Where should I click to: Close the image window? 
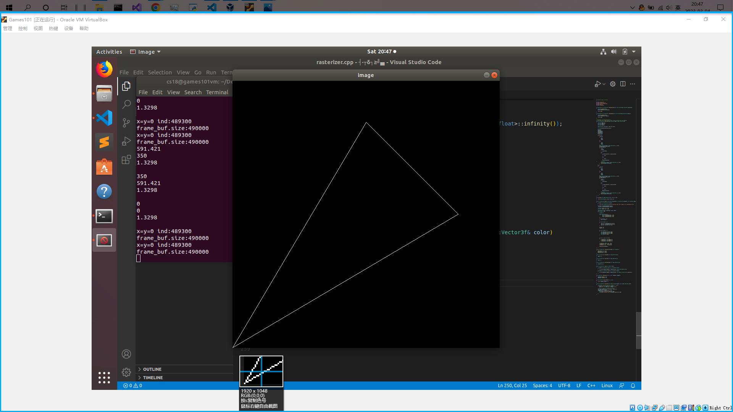pyautogui.click(x=494, y=75)
